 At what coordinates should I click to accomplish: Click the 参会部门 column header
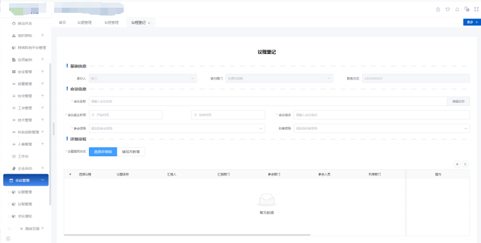point(274,174)
